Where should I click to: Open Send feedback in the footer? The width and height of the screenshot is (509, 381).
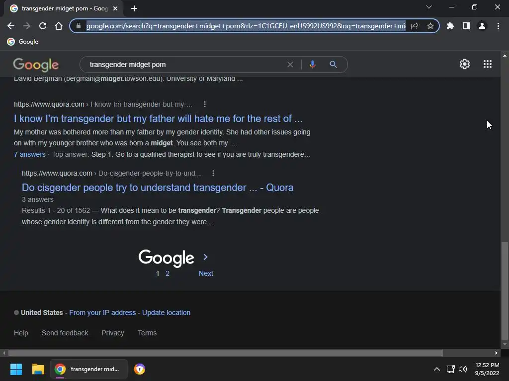coord(65,333)
